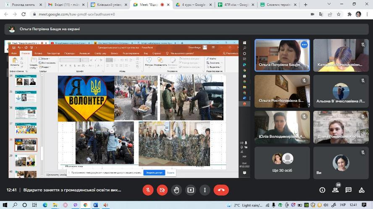Open Meet more options three-dot menu
This screenshot has height=209, width=373.
(205, 190)
